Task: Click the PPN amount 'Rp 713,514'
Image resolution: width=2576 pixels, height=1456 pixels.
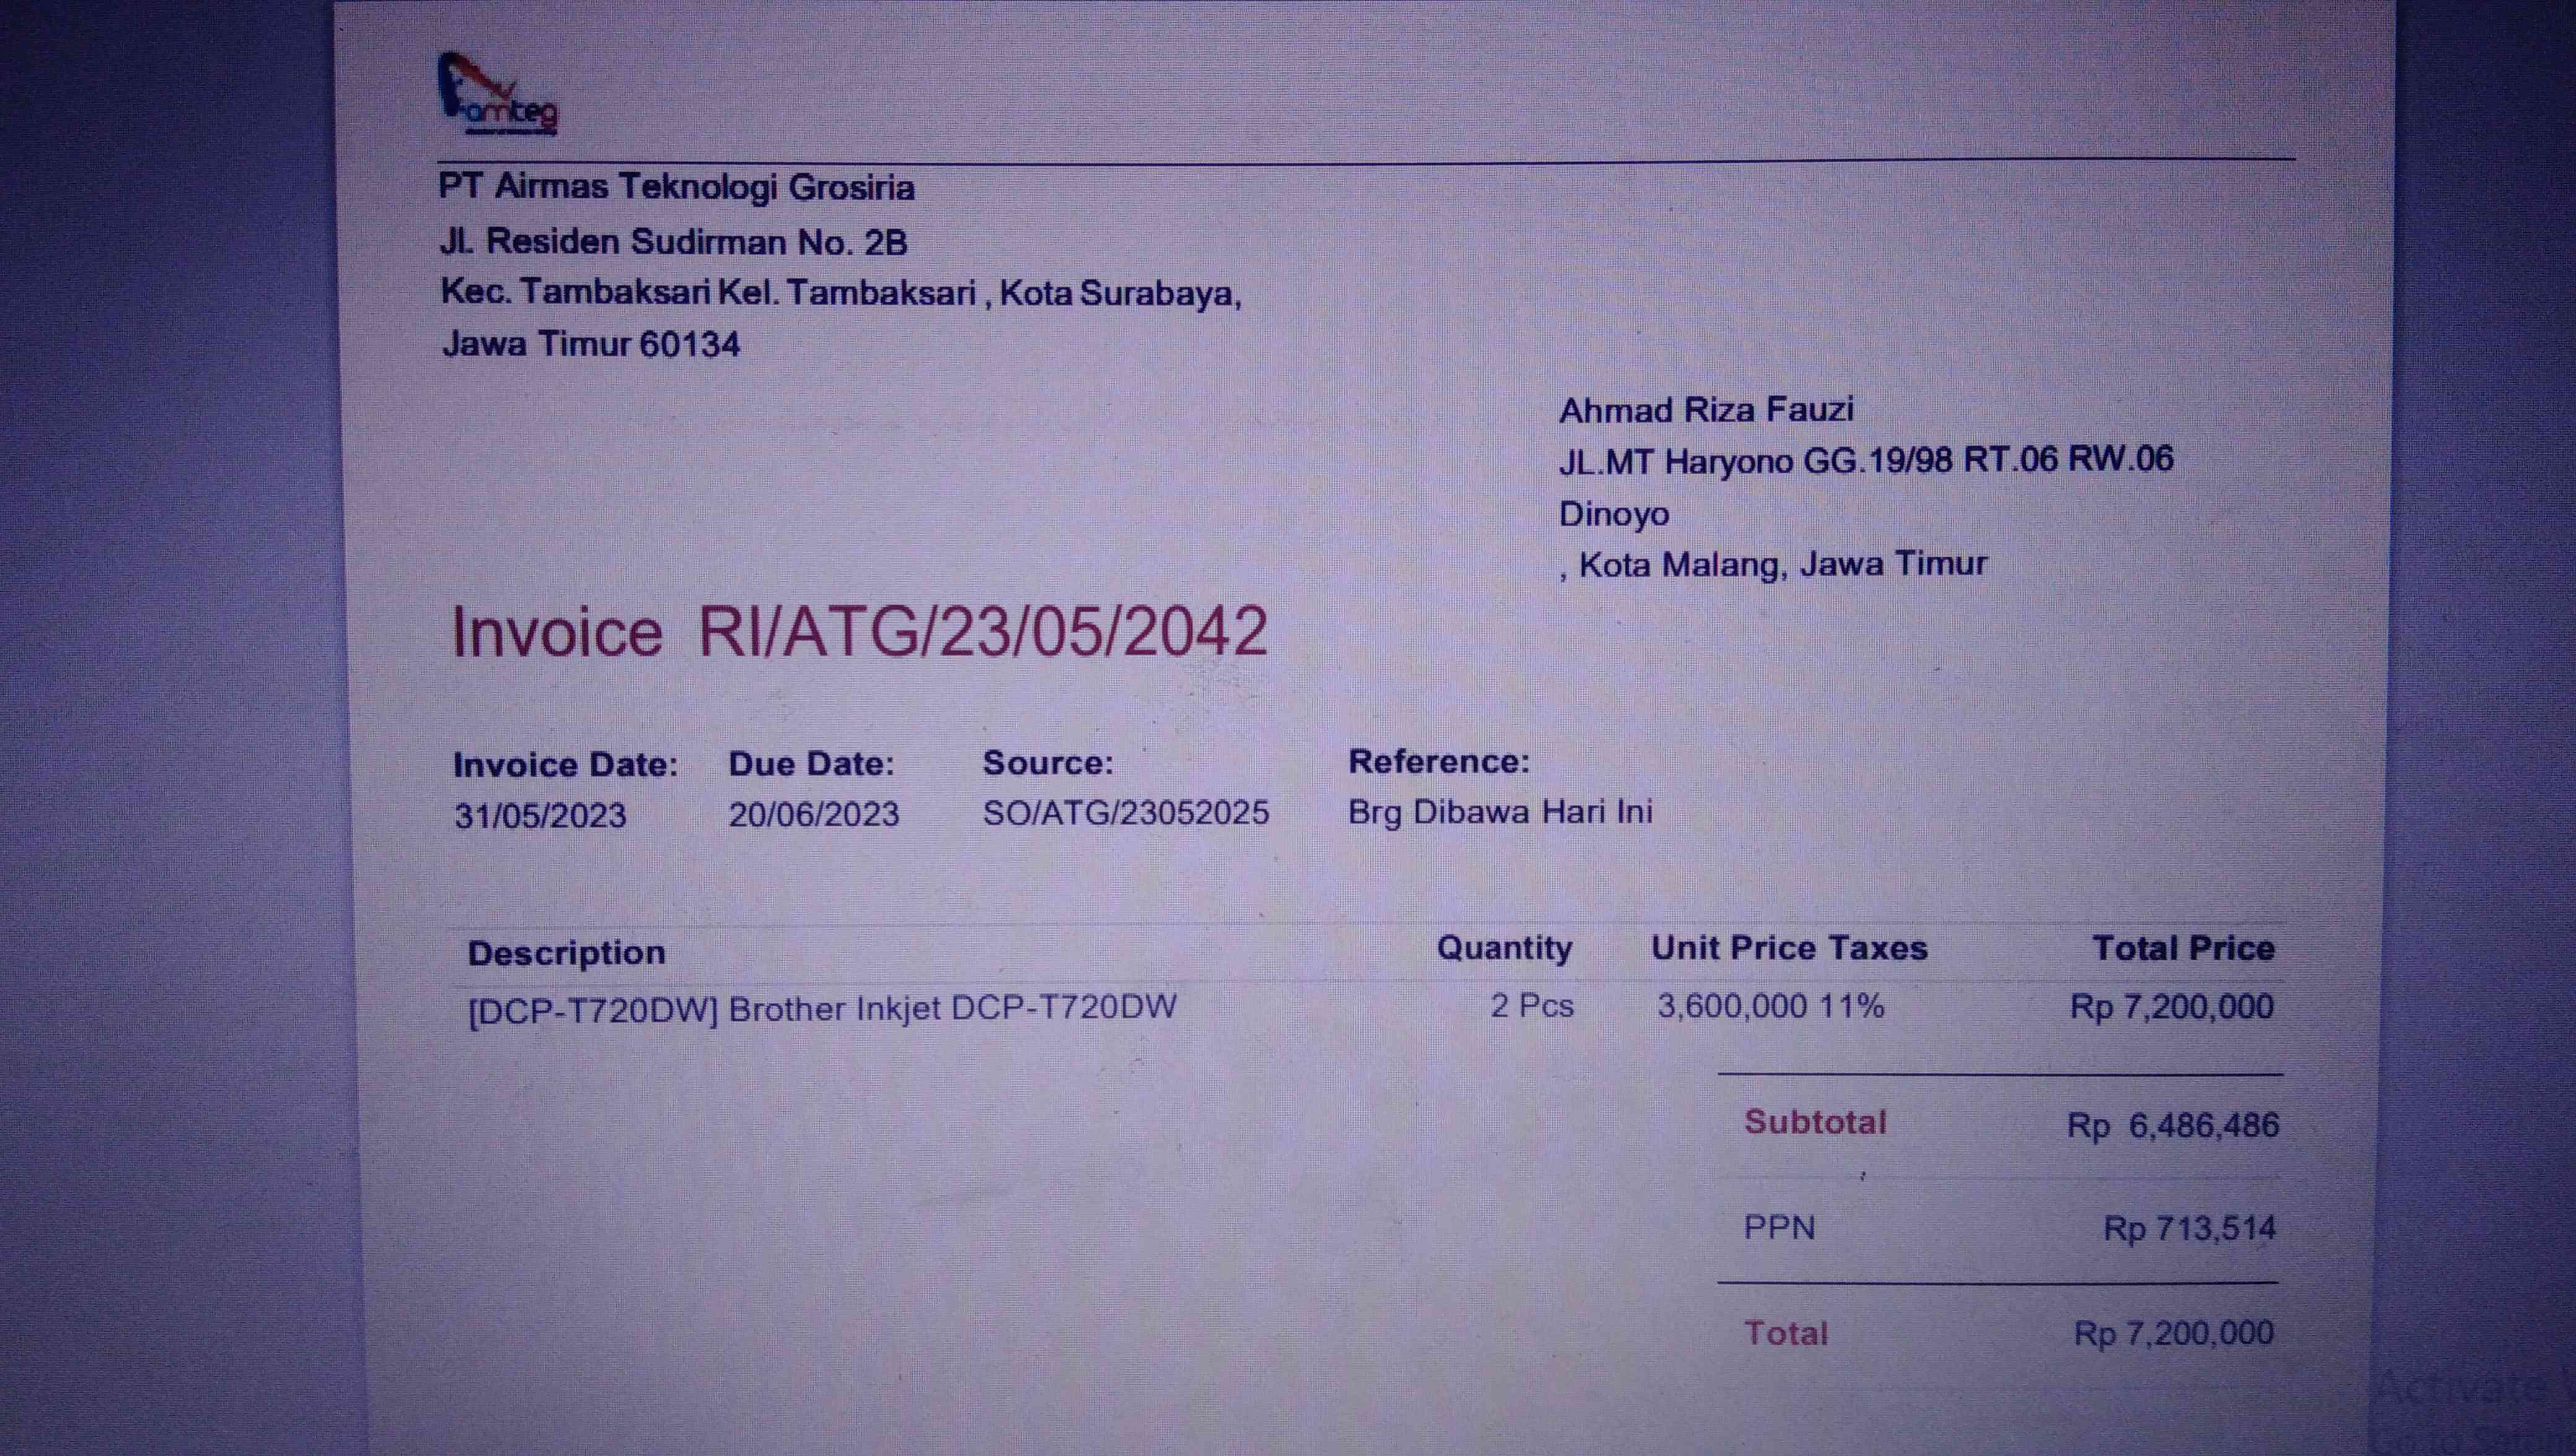Action: pyautogui.click(x=2190, y=1228)
